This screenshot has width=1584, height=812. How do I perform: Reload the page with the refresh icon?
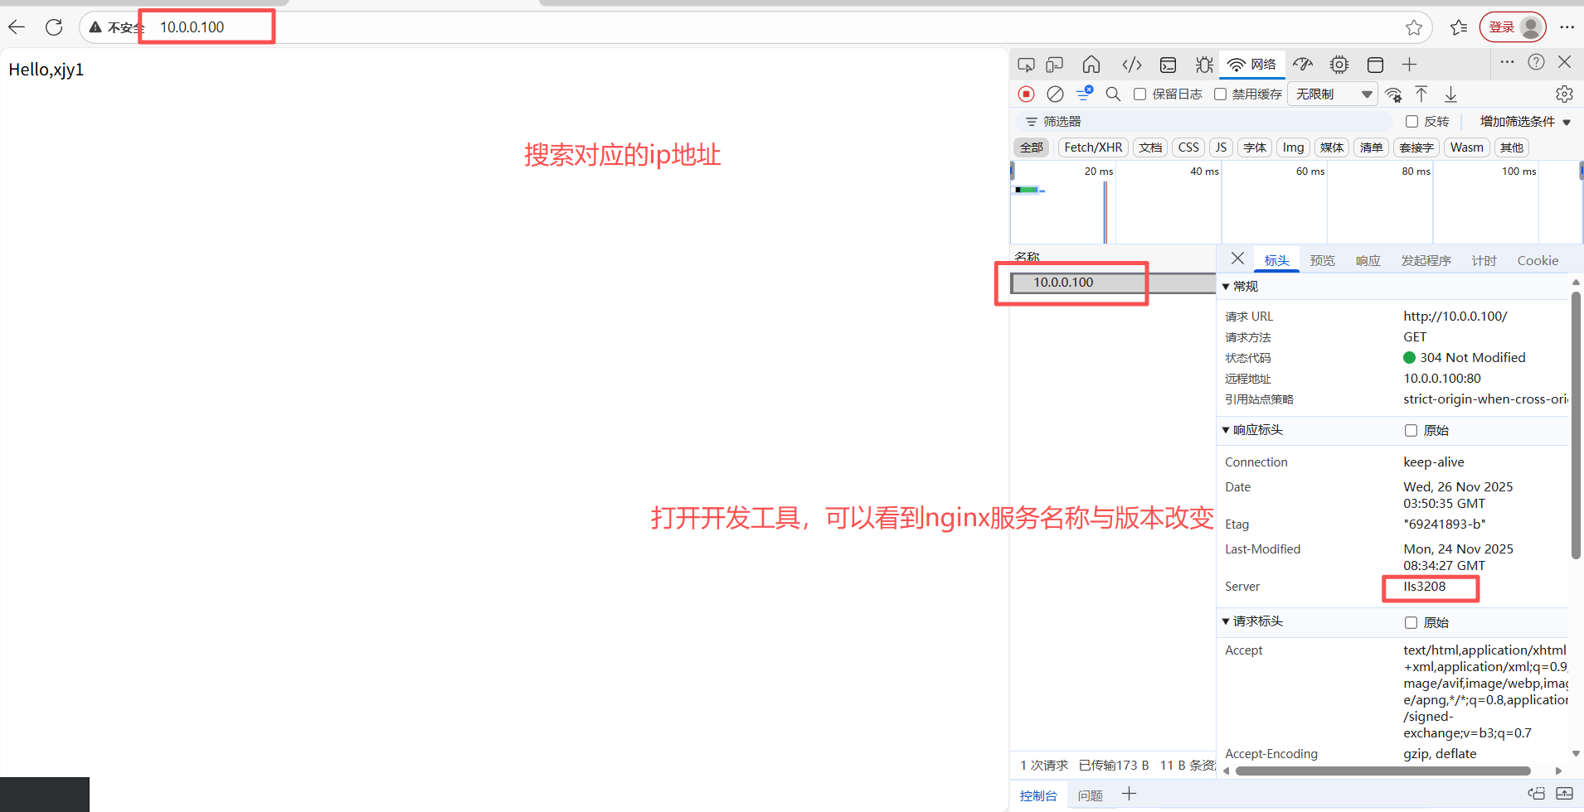click(54, 27)
